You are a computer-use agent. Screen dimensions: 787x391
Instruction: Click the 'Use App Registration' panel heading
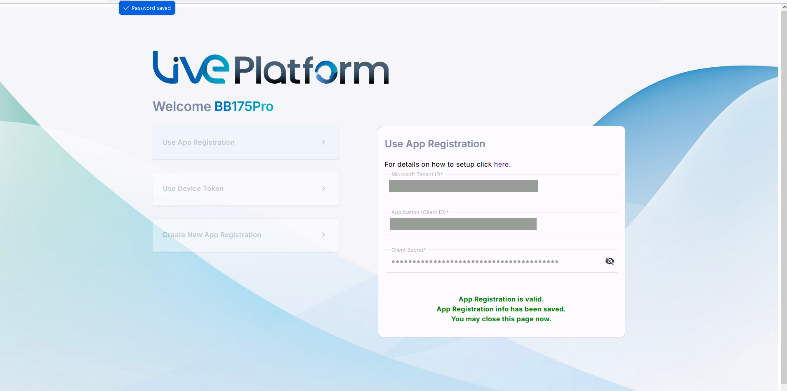pos(435,144)
